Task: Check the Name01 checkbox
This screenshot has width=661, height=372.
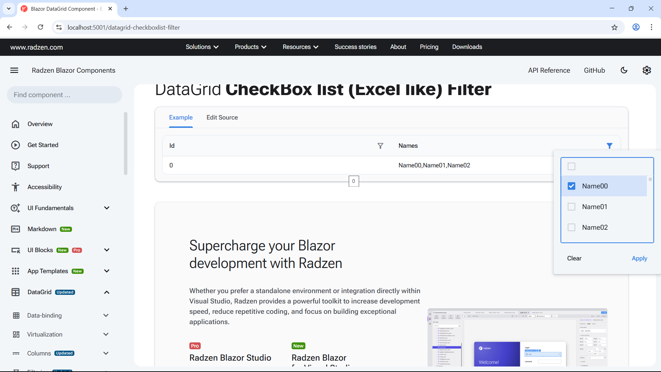Action: (x=572, y=207)
